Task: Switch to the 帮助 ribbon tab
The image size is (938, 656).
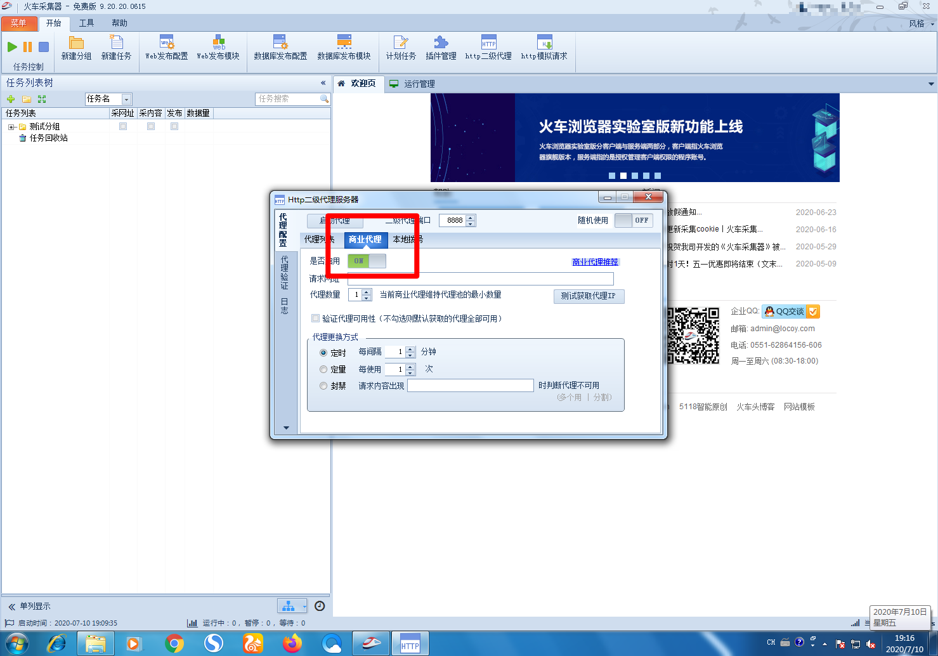Action: 119,23
